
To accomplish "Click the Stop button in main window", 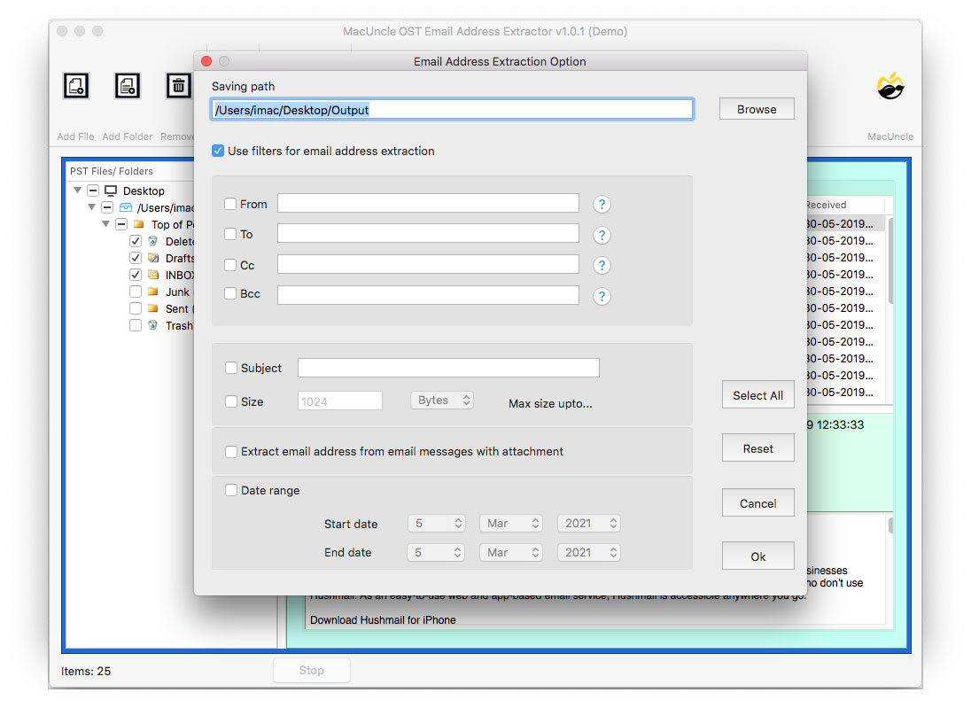I will point(312,670).
